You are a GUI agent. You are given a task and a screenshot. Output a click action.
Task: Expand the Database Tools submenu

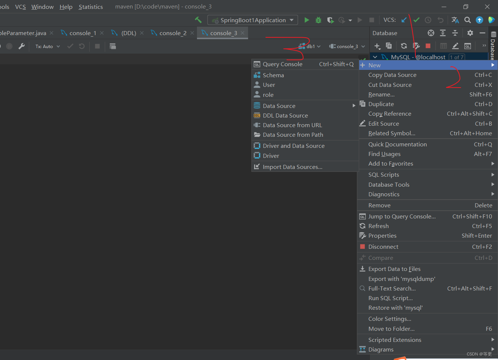point(427,184)
